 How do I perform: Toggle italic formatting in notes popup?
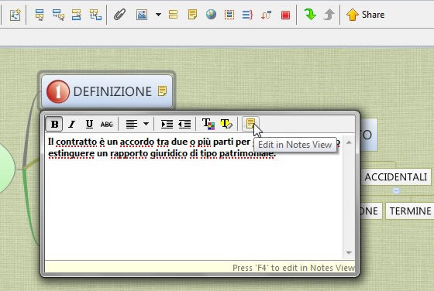pyautogui.click(x=72, y=124)
